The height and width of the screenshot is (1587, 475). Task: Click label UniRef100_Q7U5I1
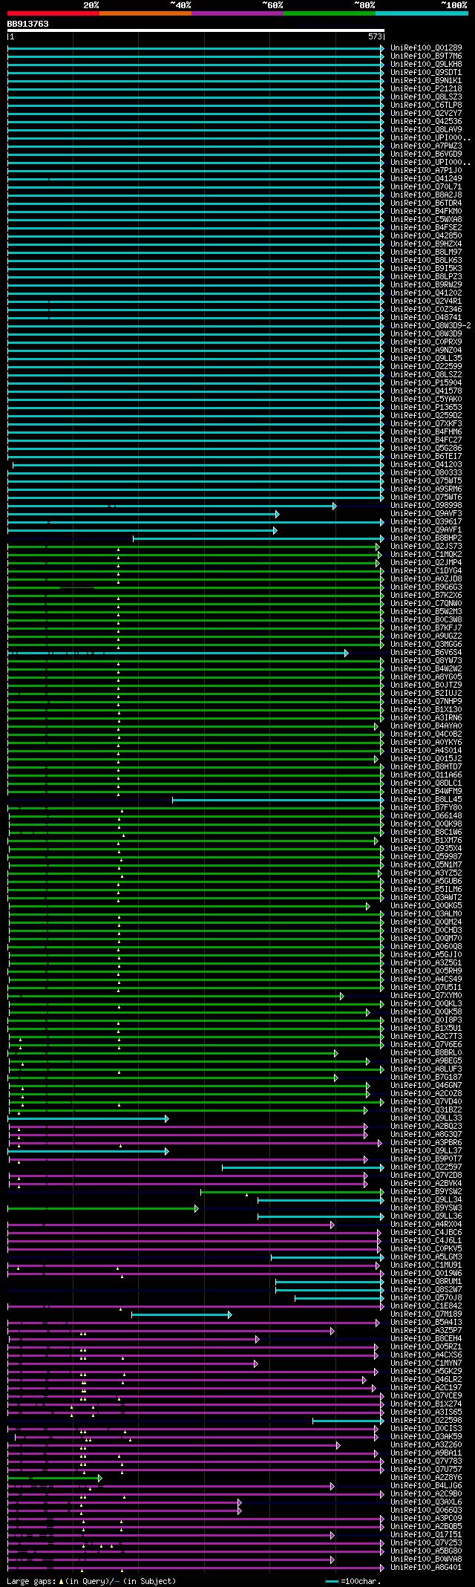coord(426,987)
